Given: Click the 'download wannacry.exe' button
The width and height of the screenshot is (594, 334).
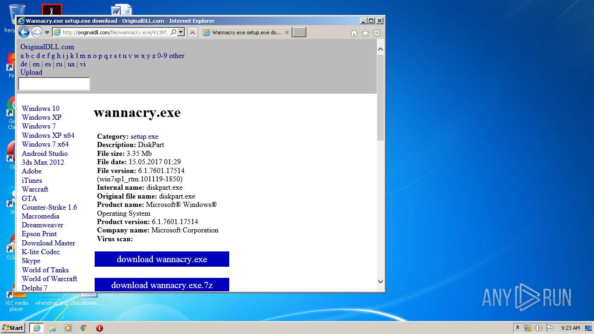Looking at the screenshot, I should coord(162,259).
